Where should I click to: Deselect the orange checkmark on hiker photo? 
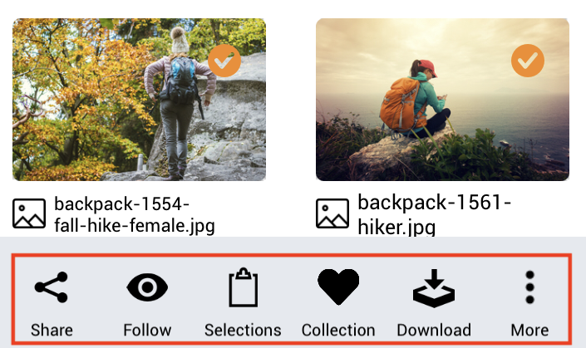click(x=528, y=61)
